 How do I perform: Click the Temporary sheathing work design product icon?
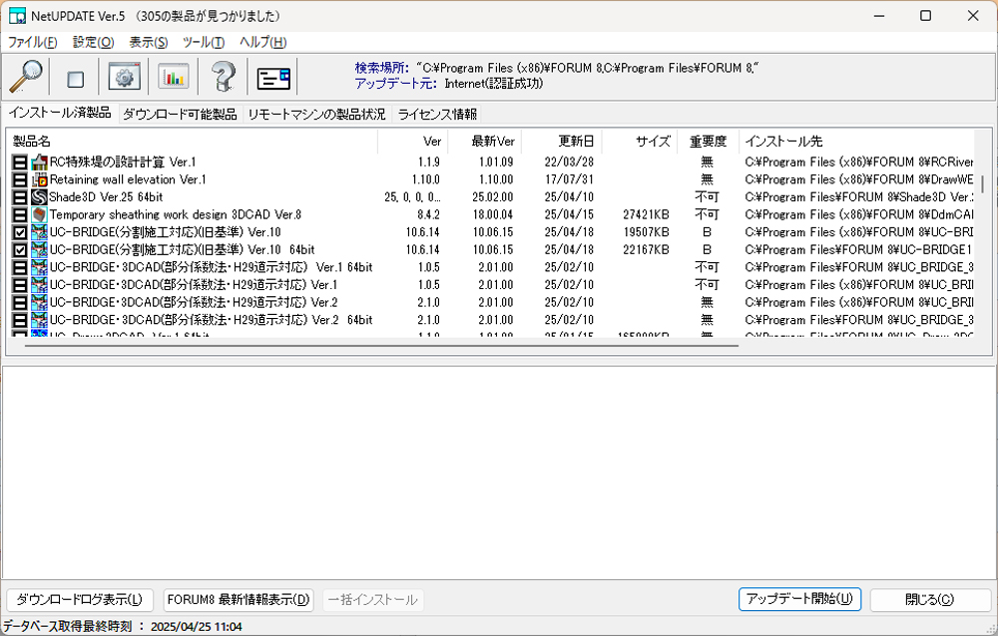(x=40, y=215)
